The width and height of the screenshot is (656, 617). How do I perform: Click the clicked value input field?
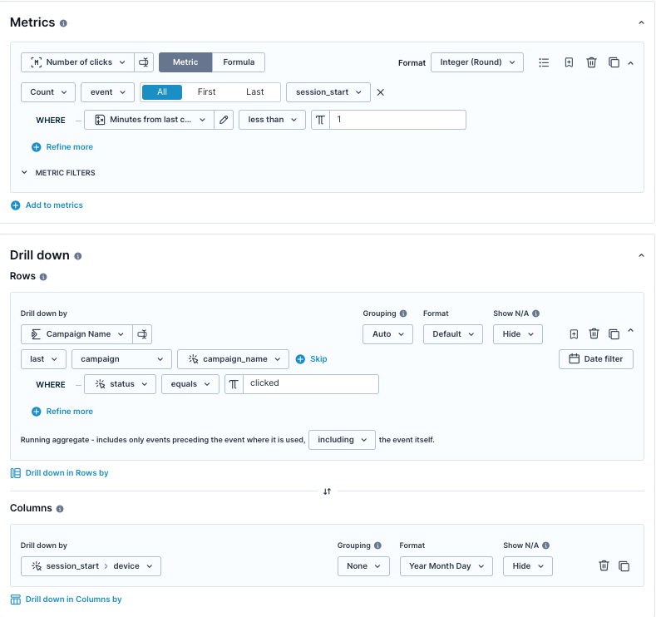(311, 384)
